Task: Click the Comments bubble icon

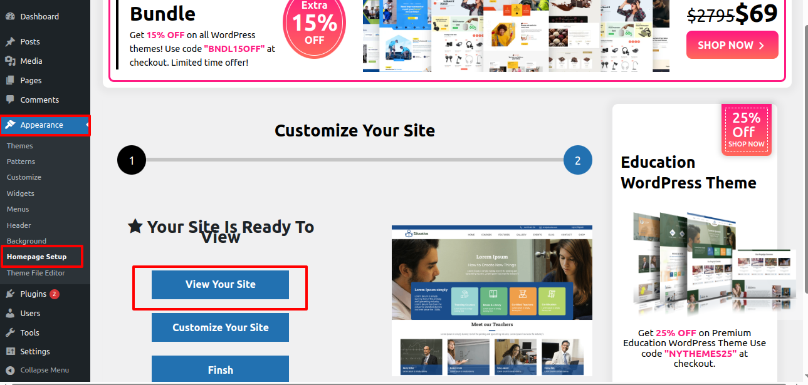Action: [x=10, y=100]
